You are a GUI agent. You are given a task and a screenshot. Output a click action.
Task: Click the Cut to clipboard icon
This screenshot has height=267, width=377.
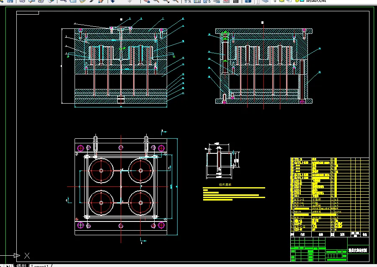tap(63, 1)
